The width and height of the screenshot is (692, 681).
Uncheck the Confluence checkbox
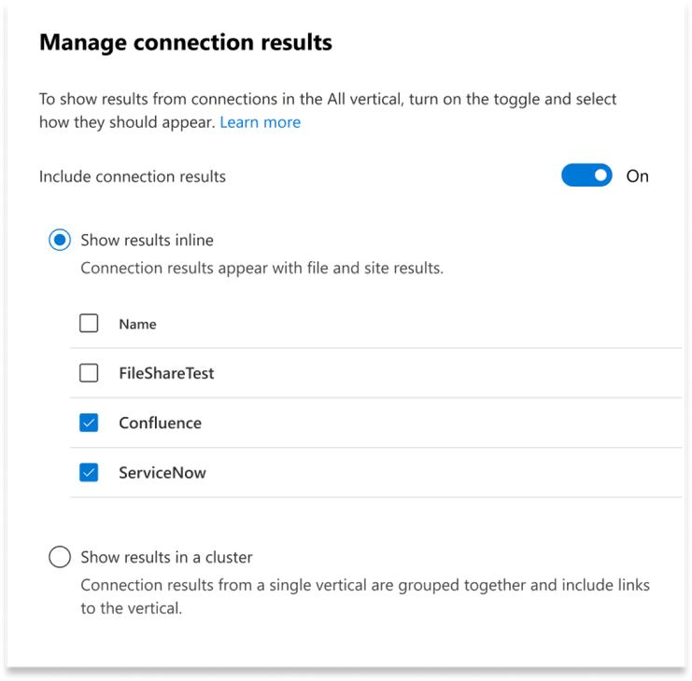click(x=89, y=424)
